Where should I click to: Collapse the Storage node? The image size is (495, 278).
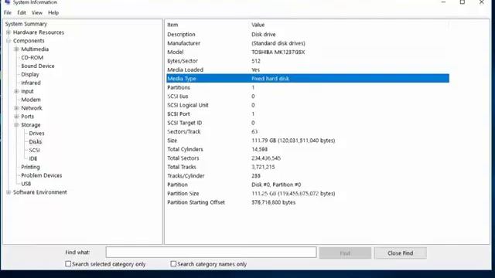coord(16,125)
